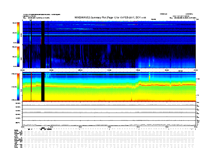The image size is (211, 163).
Task: Click the red vertical bar in TNR panel
Action: pos(31,82)
